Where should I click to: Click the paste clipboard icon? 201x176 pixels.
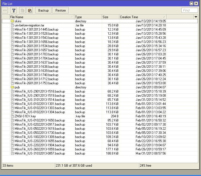coord(30,10)
